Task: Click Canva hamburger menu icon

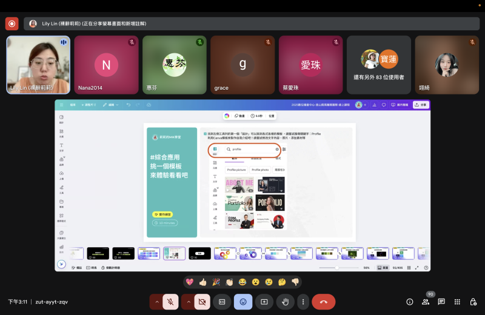Action: click(62, 105)
